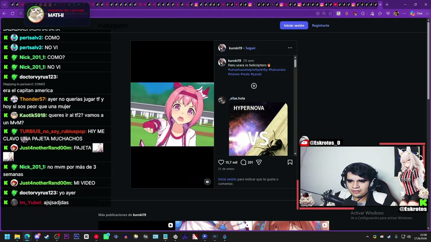Open the #haruurara hashtag

point(277,70)
